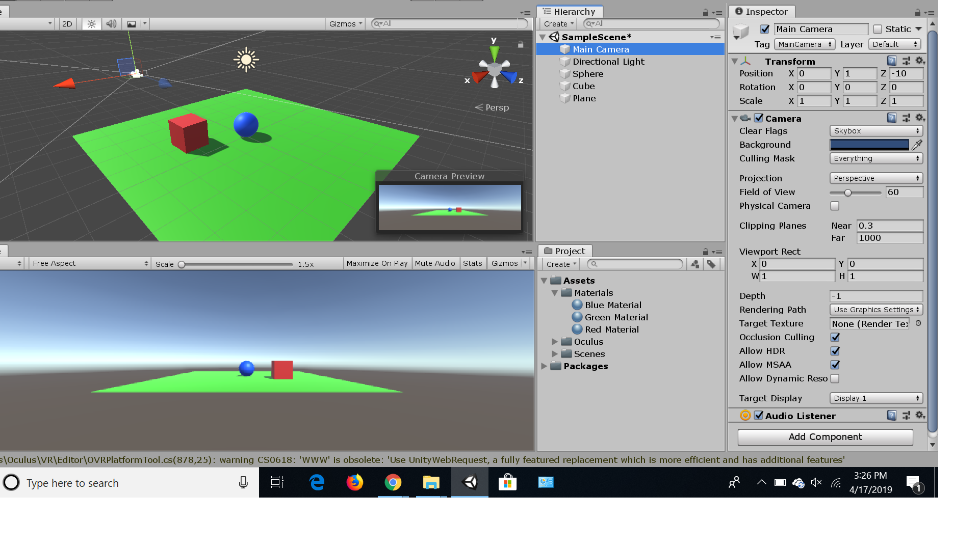Viewport: 979px width, 550px height.
Task: Click the camera Background color swatch
Action: pos(869,145)
